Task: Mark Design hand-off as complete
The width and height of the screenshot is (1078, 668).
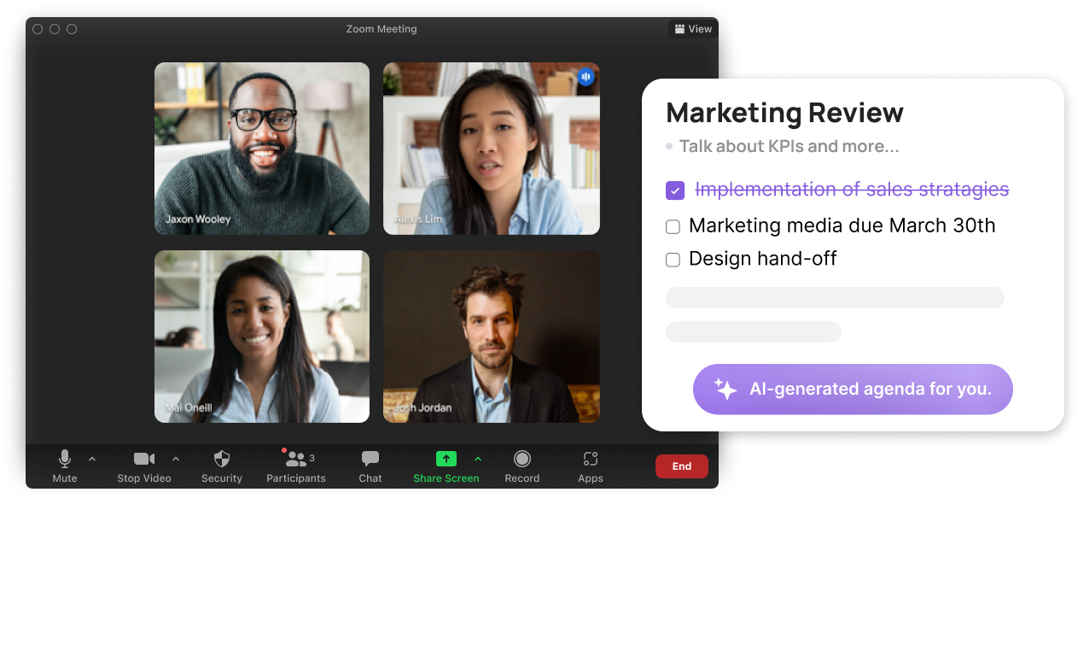Action: 673,259
